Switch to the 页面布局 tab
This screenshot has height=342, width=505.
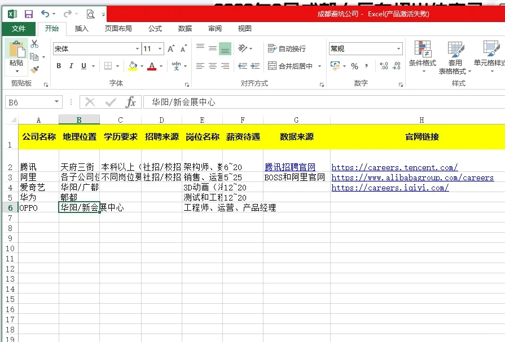click(118, 29)
